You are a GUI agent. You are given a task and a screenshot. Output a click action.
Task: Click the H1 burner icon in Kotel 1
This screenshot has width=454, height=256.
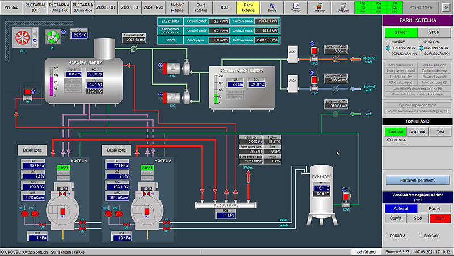tap(63, 211)
